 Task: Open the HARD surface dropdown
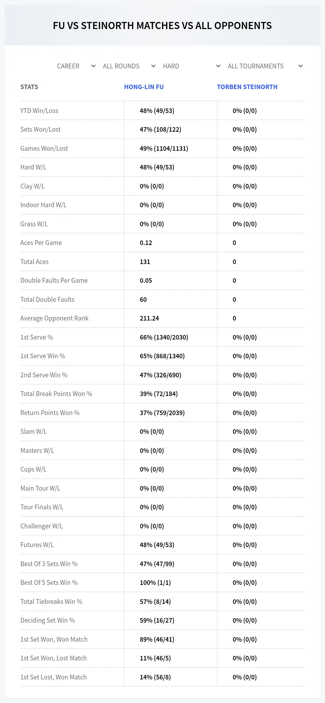pos(192,66)
